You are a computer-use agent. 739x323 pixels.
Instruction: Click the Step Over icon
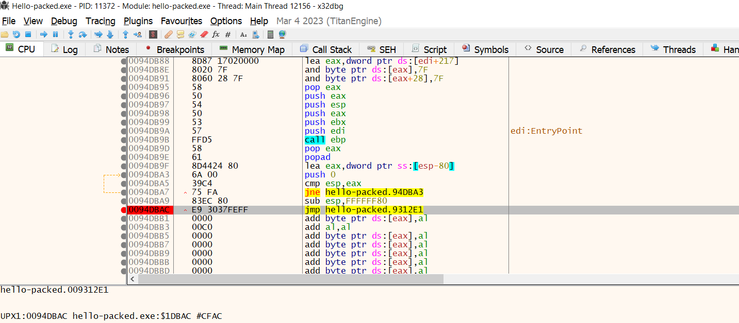pyautogui.click(x=82, y=34)
